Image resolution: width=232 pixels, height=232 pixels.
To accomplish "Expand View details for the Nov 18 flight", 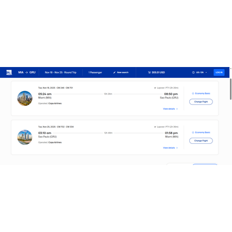I will (170, 109).
